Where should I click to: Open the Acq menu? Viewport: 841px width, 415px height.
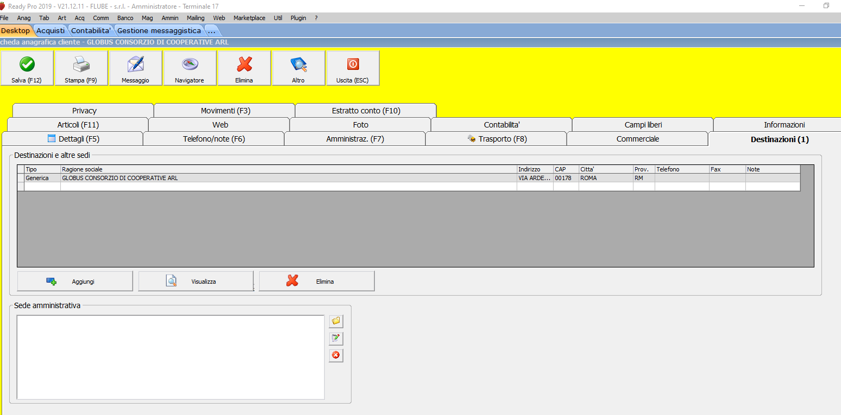pyautogui.click(x=80, y=18)
